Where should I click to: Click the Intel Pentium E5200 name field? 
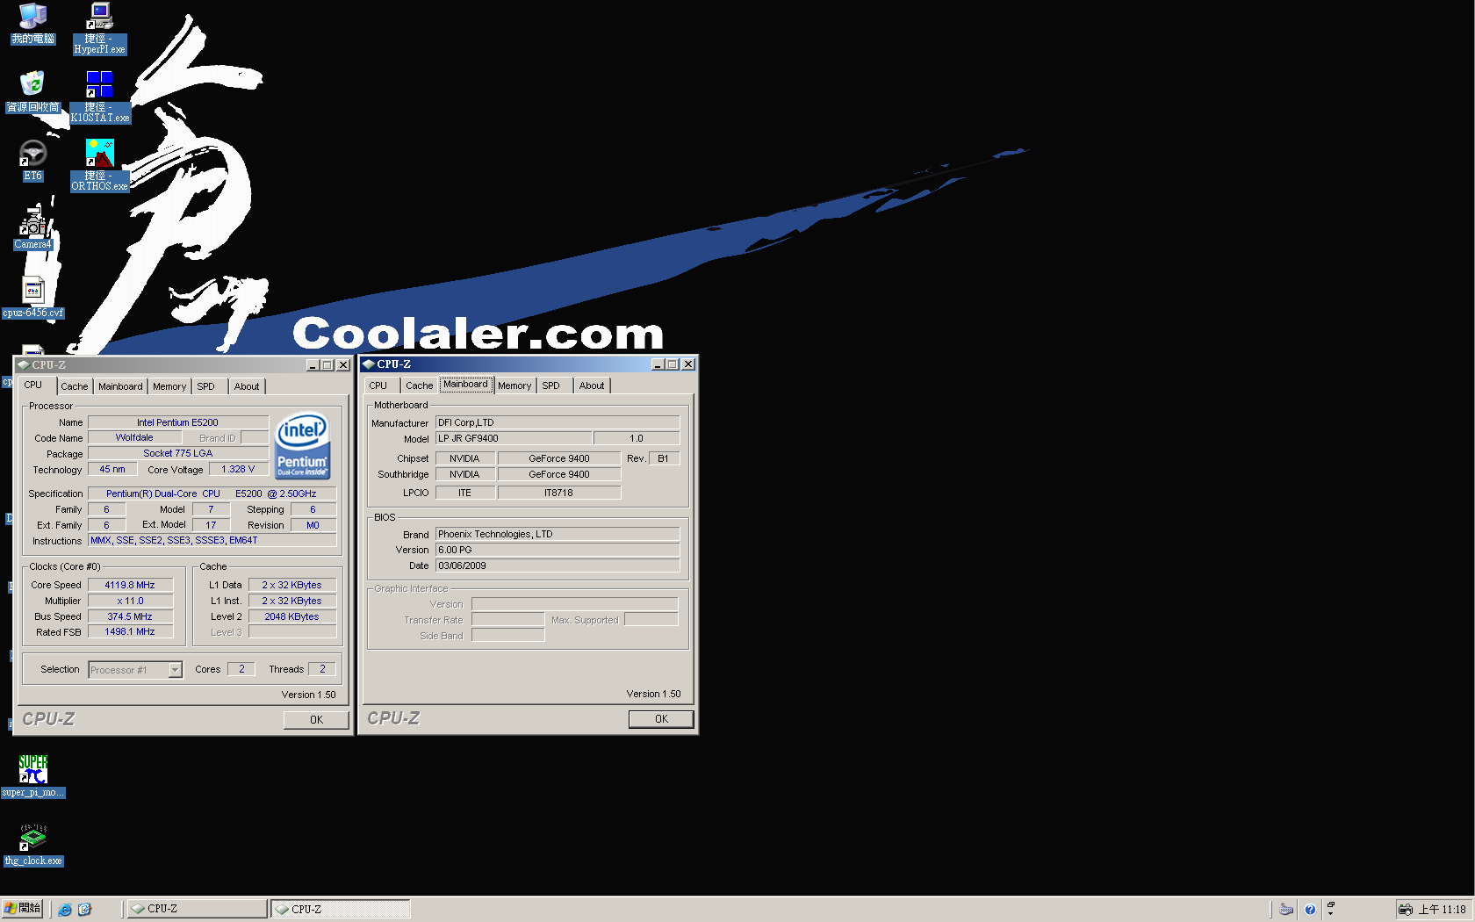177,422
